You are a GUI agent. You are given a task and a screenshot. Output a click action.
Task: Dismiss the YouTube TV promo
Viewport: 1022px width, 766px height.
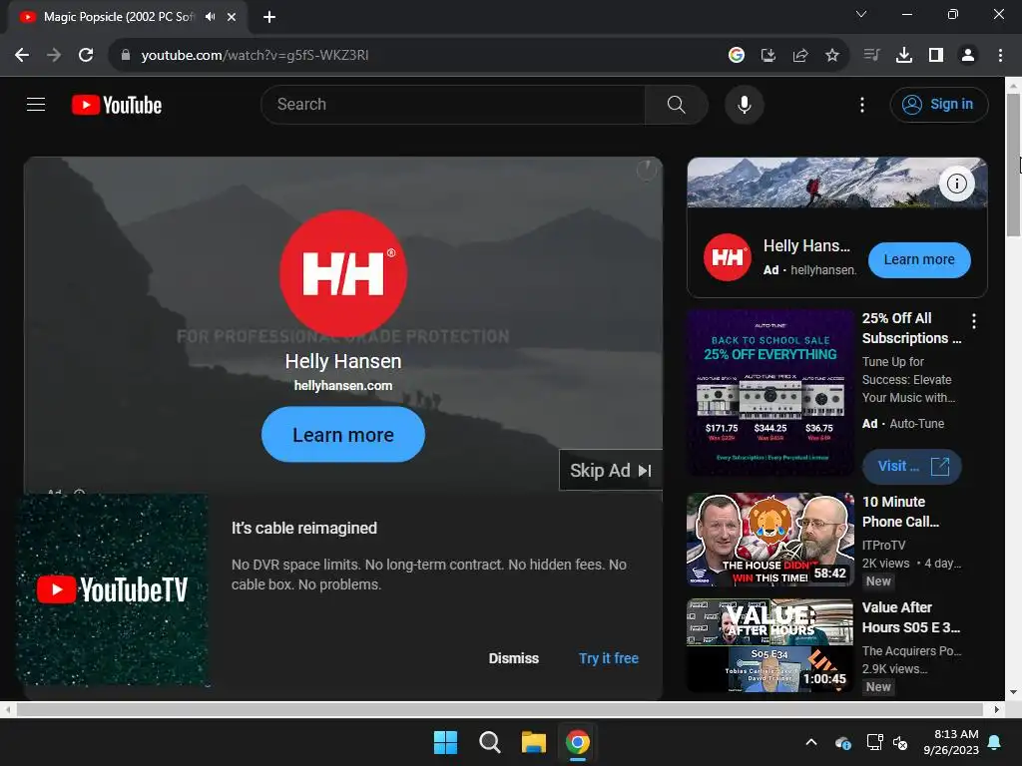coord(514,658)
